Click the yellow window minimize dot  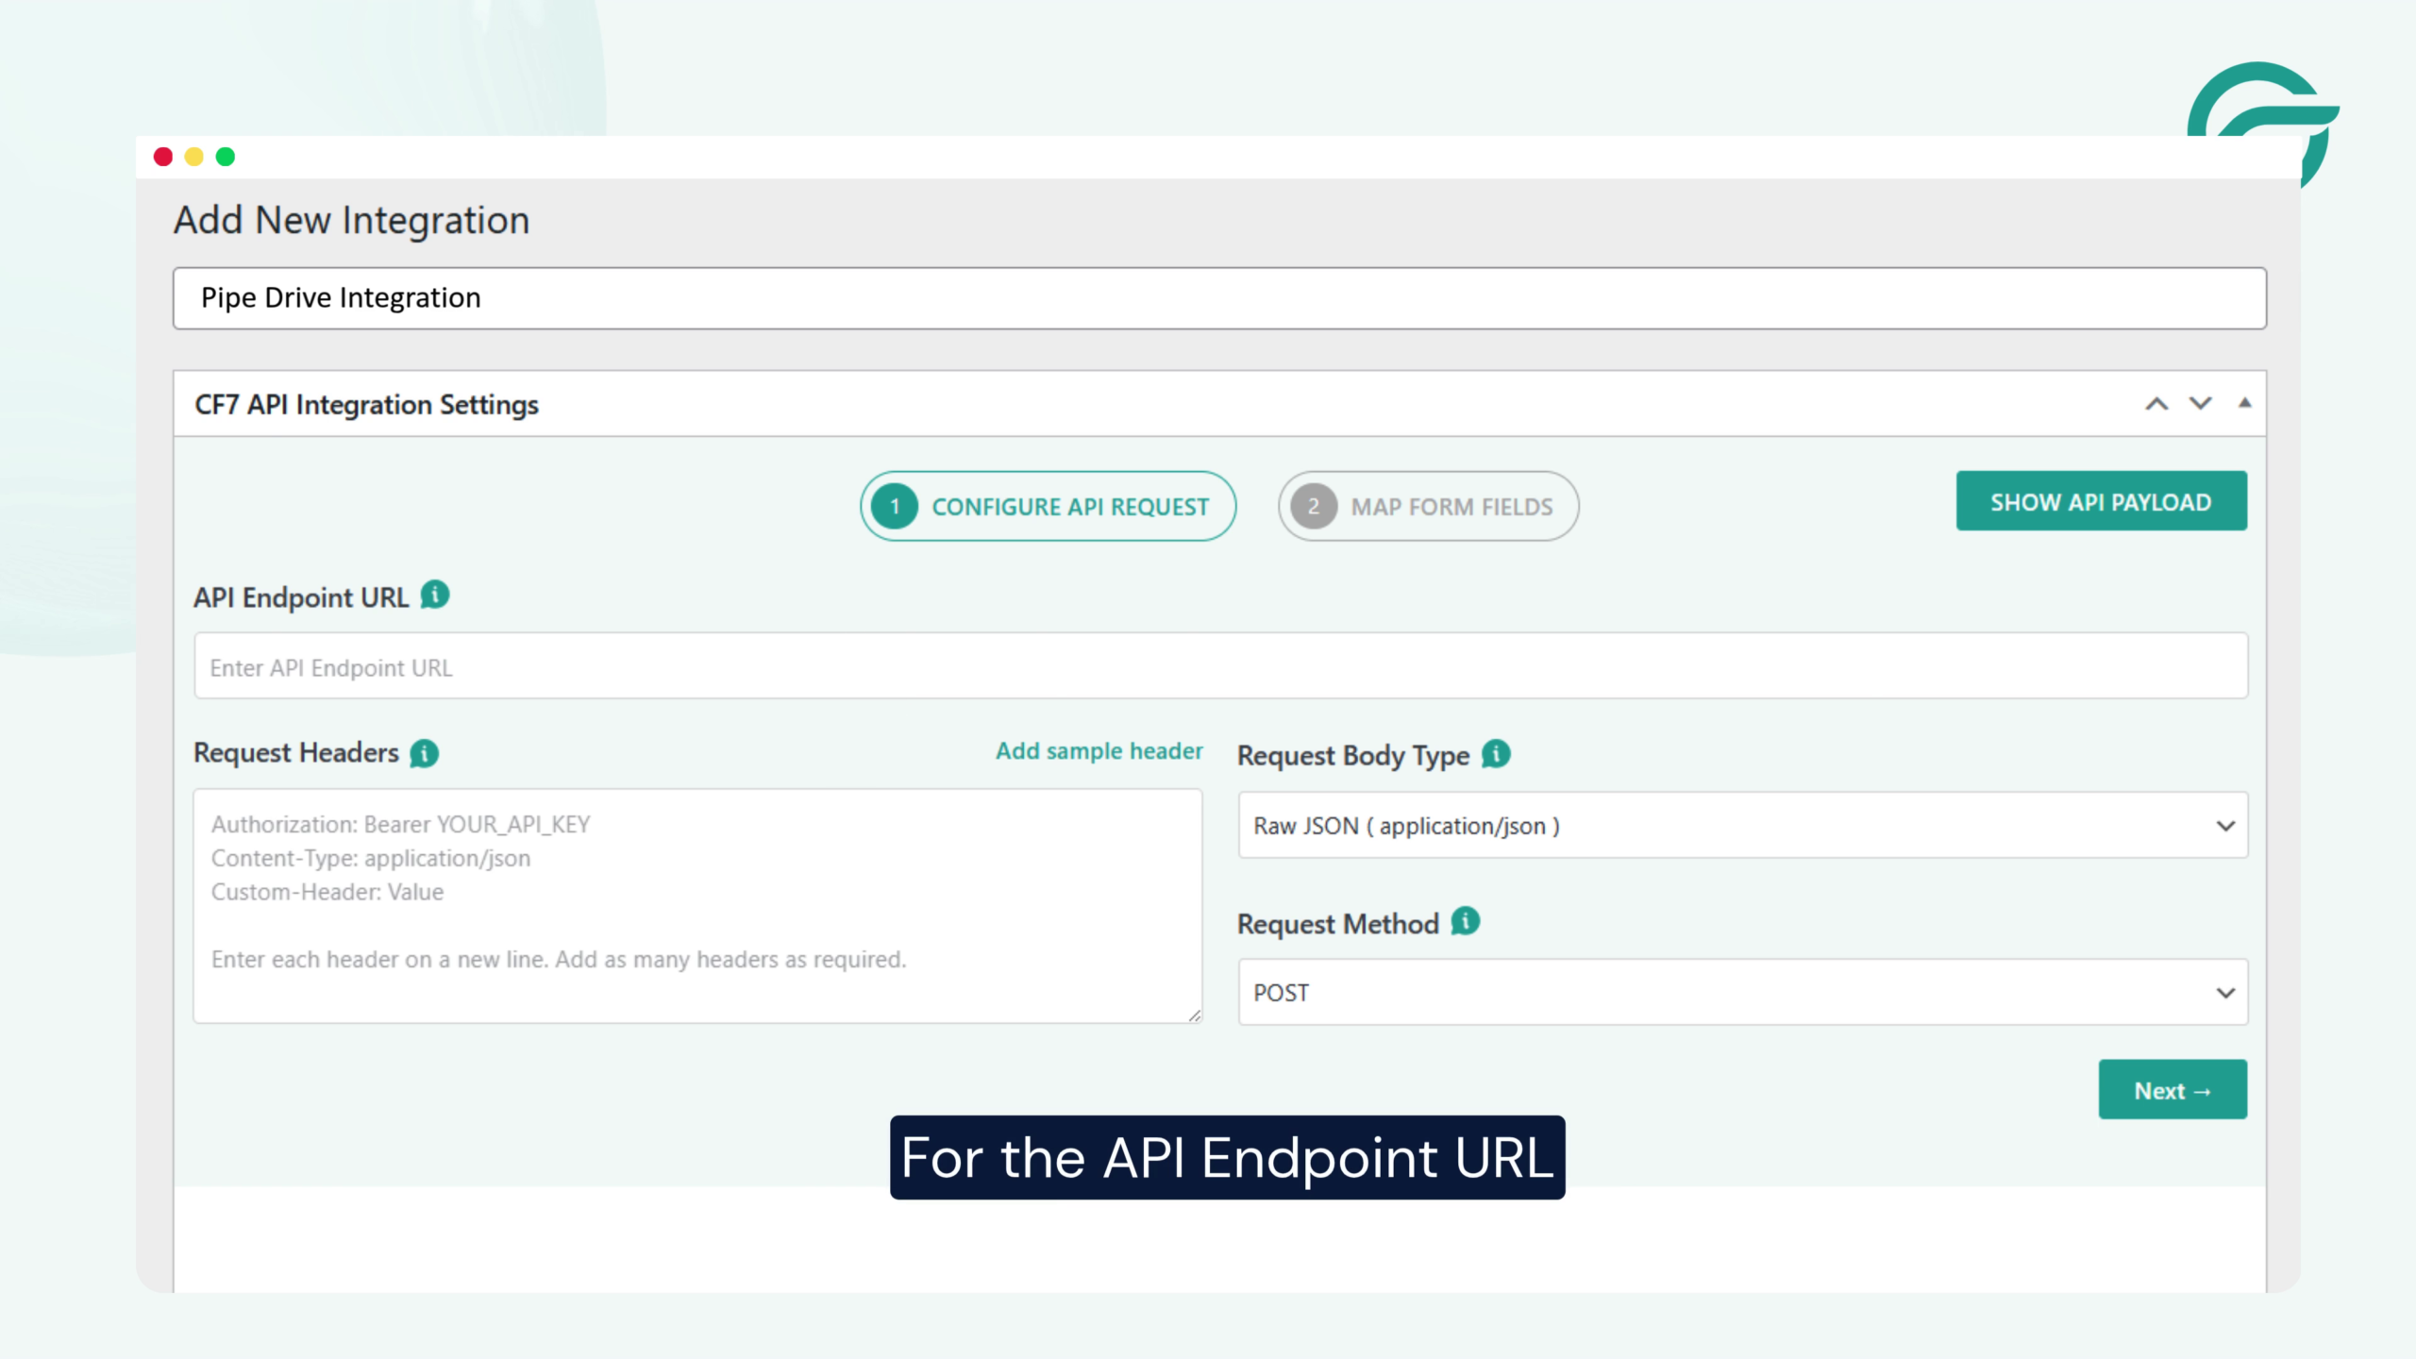point(194,157)
